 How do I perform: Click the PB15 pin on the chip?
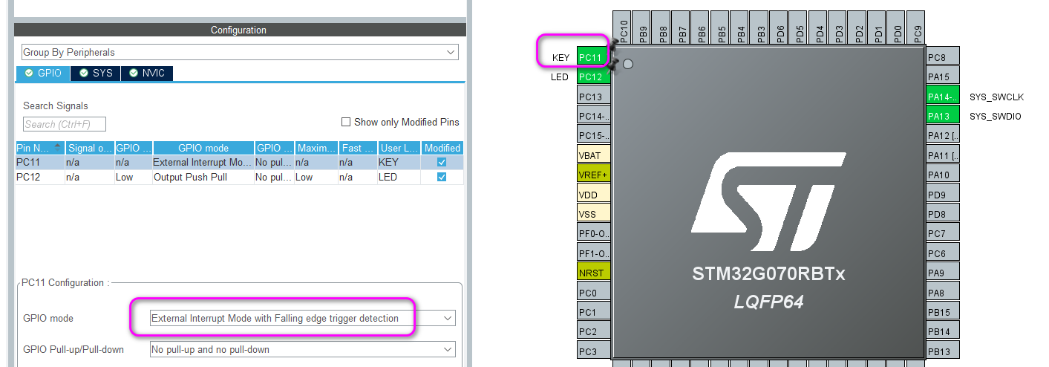click(943, 312)
